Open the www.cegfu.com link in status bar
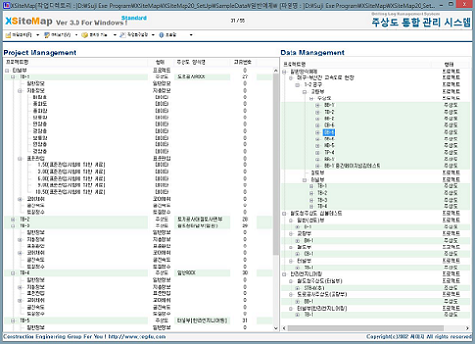The image size is (475, 344). pos(137,337)
